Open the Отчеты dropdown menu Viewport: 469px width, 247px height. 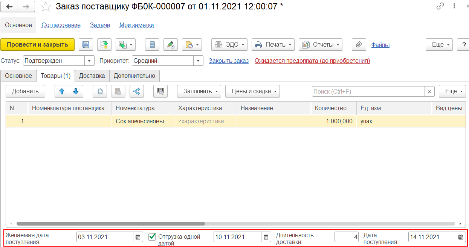click(x=321, y=44)
